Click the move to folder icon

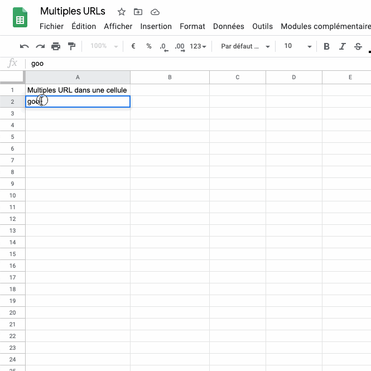pyautogui.click(x=138, y=12)
